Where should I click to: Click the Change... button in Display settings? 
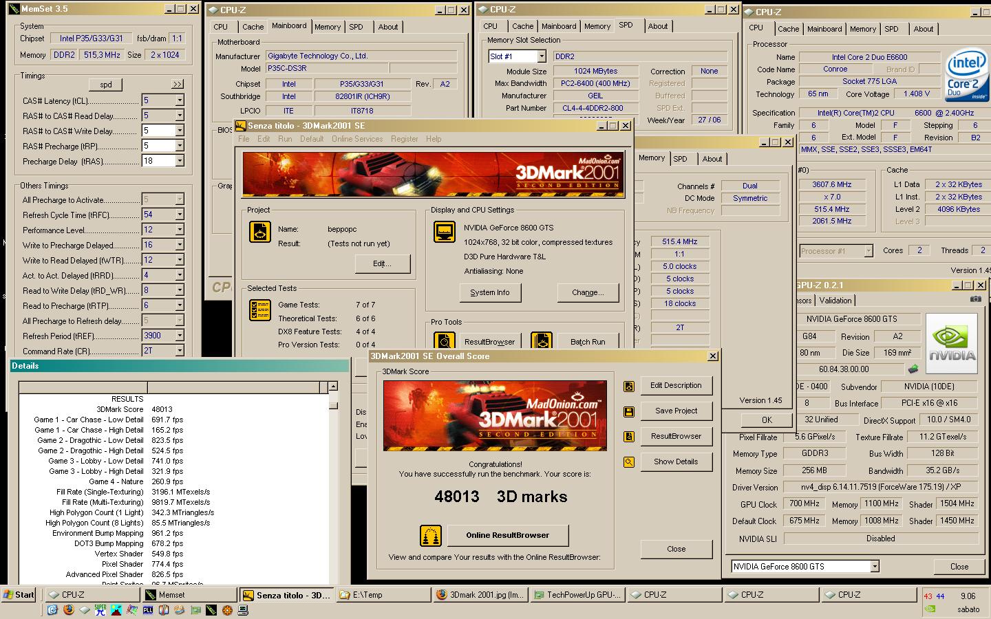[x=588, y=292]
